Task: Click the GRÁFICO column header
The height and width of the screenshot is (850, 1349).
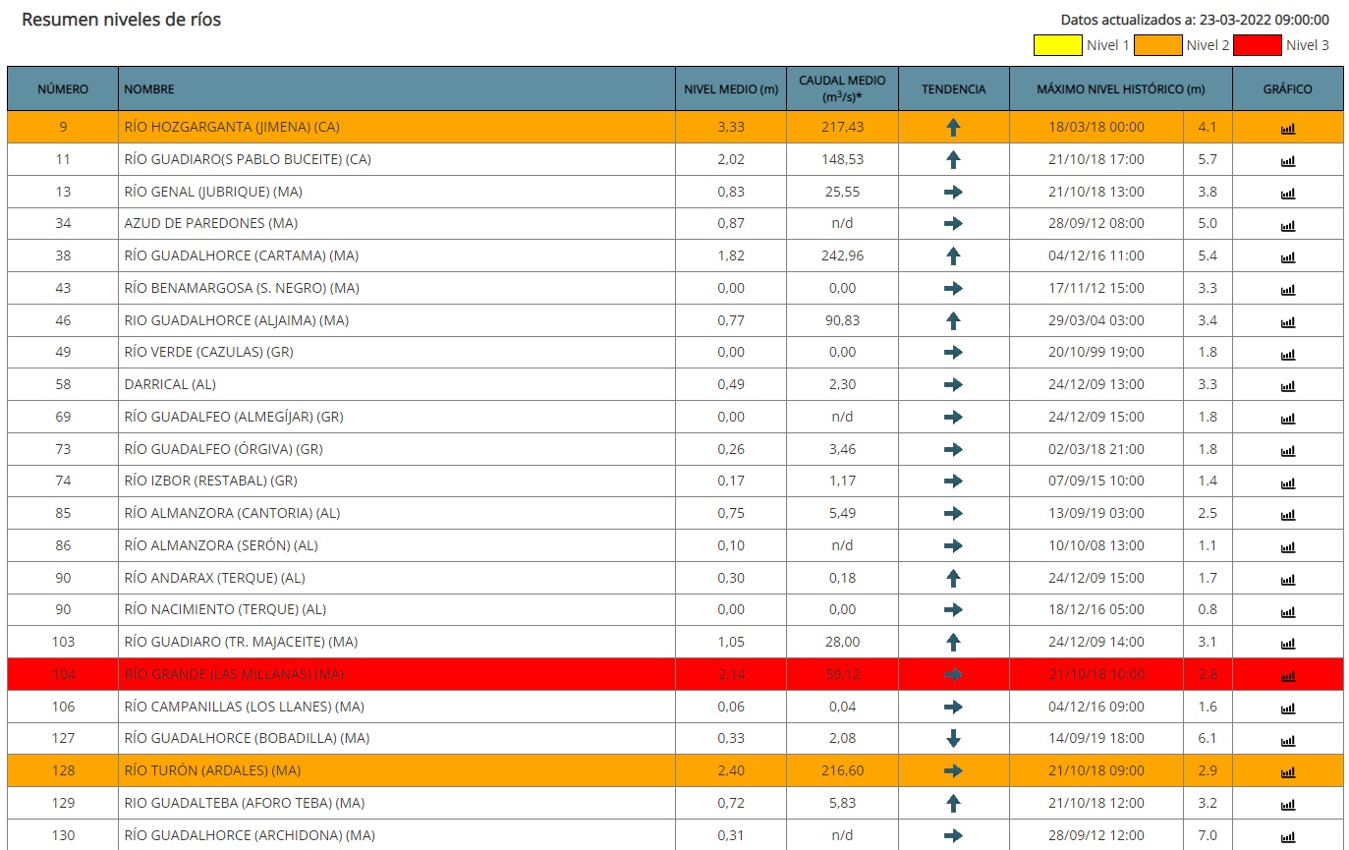Action: [1287, 88]
